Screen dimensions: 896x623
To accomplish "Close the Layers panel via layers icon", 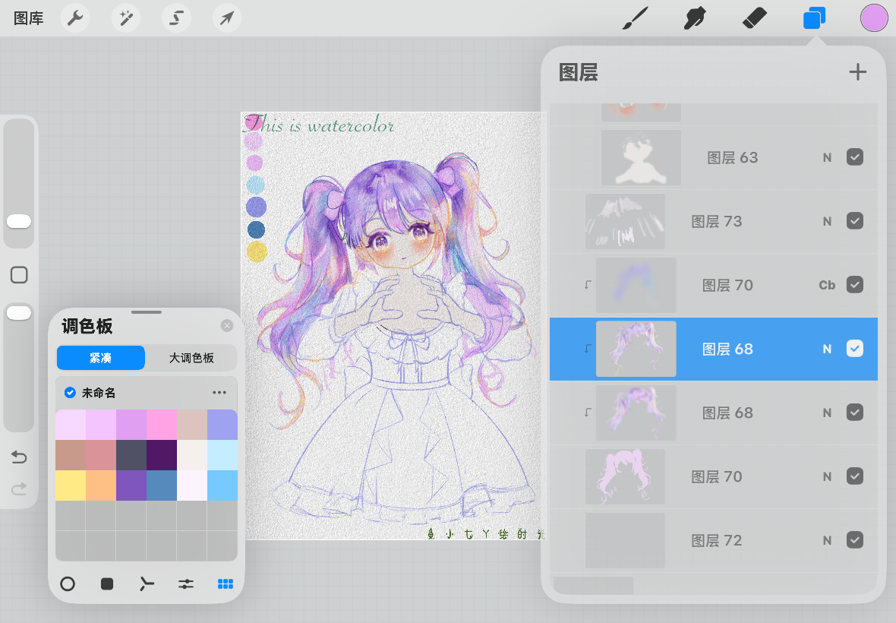I will tap(814, 18).
